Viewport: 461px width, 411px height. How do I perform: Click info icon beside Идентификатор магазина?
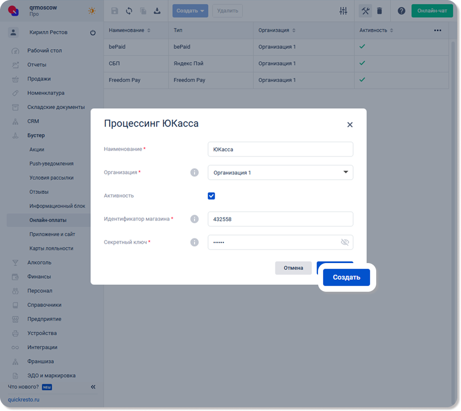[194, 219]
